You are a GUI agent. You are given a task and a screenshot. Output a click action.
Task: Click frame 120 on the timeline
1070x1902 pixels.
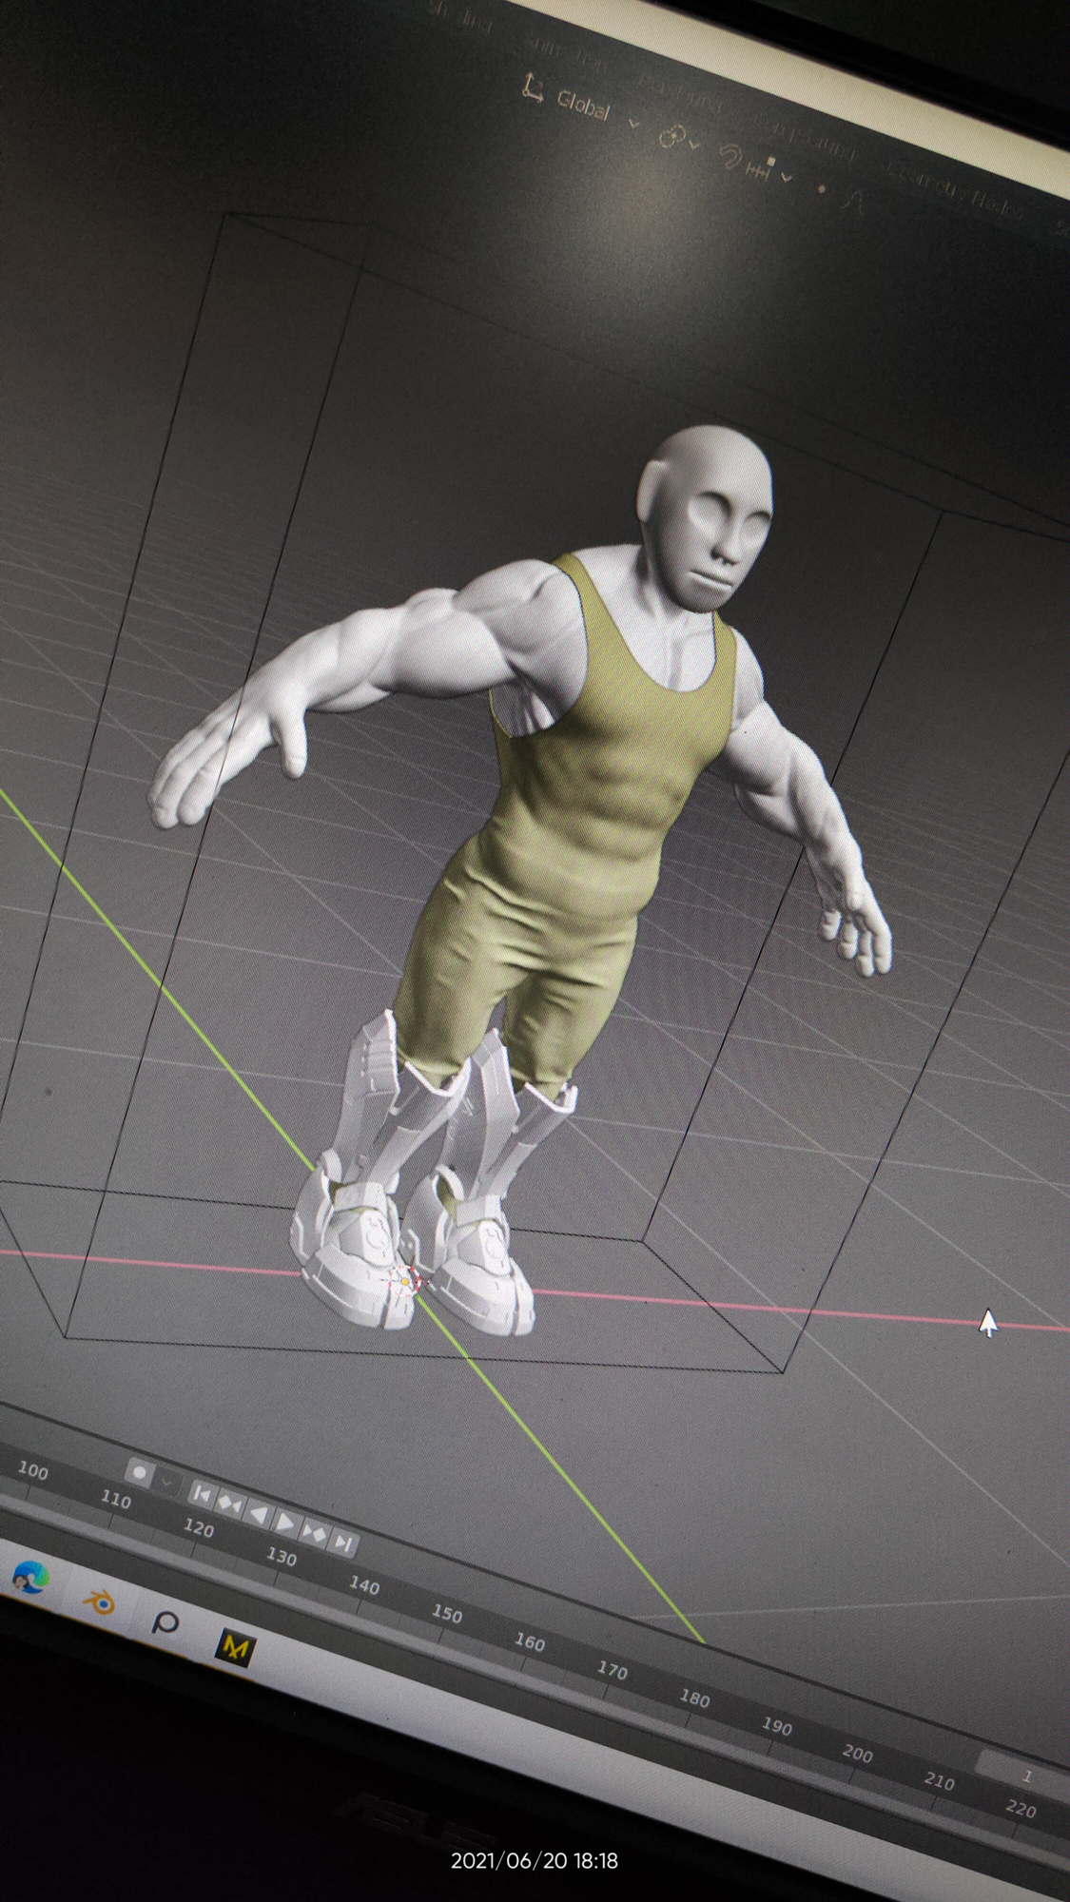point(198,1527)
